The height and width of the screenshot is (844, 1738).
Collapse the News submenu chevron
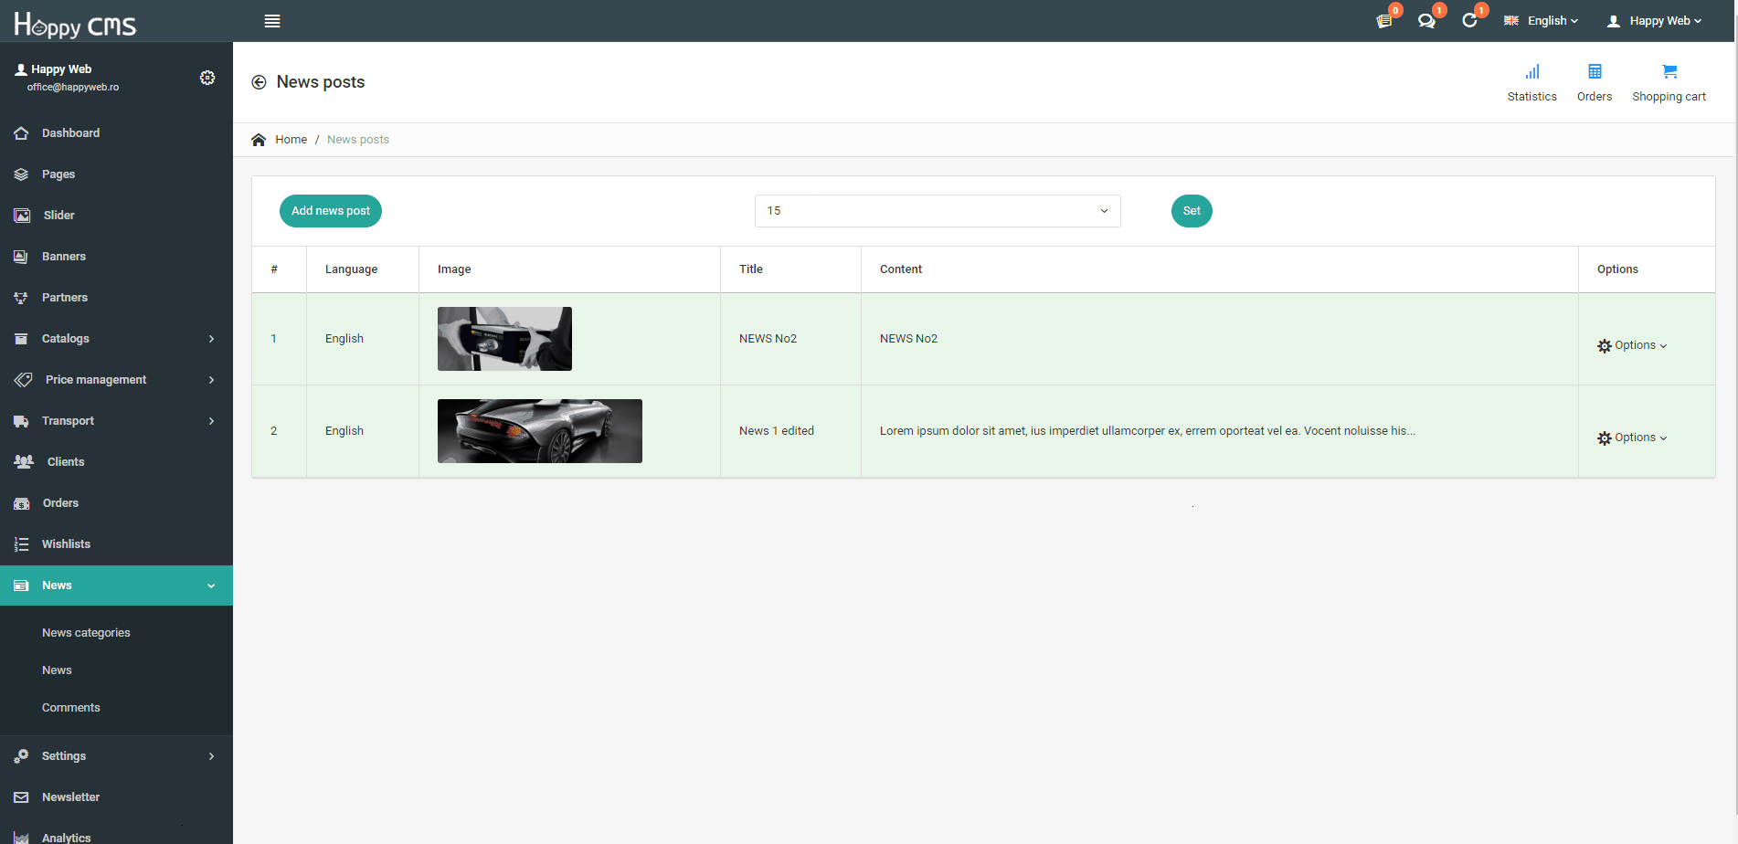click(x=211, y=586)
